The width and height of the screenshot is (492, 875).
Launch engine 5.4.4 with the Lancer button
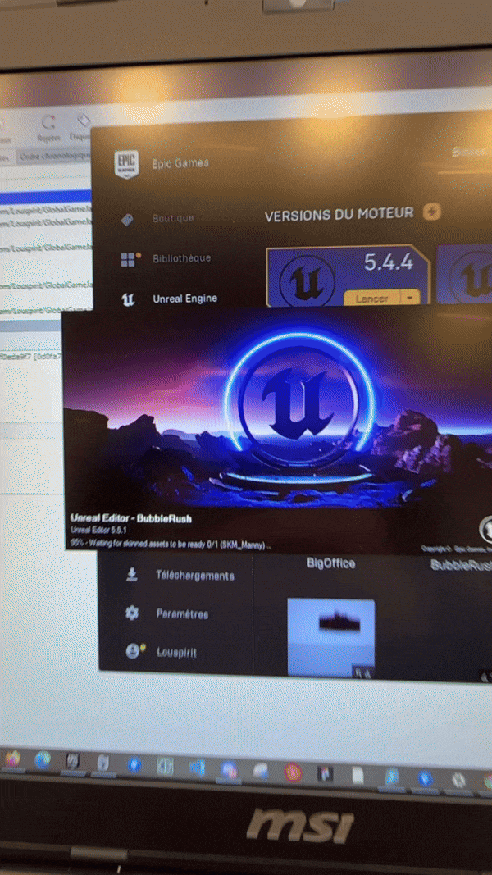click(371, 298)
